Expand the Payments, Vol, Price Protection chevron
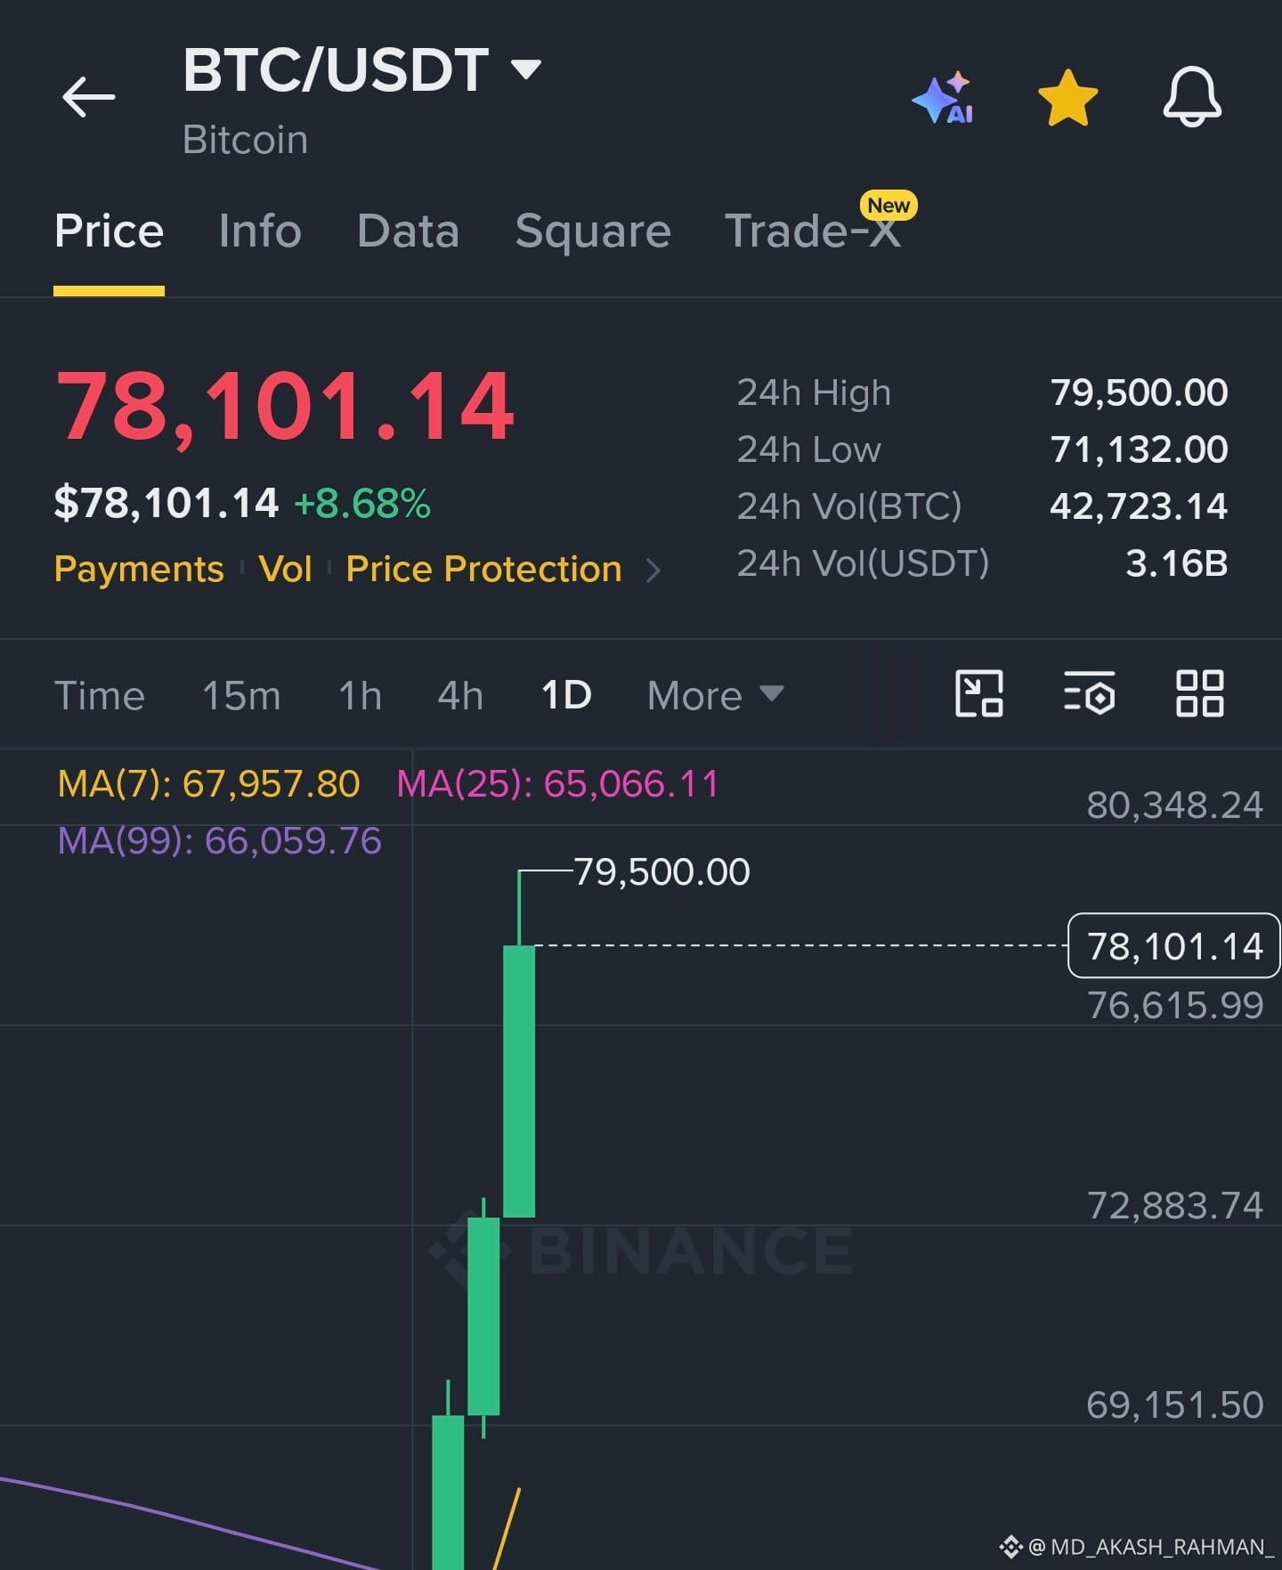This screenshot has height=1570, width=1282. click(x=653, y=571)
